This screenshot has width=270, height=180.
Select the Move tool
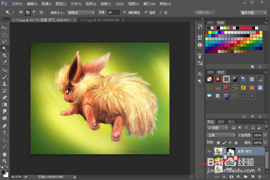(x=5, y=28)
